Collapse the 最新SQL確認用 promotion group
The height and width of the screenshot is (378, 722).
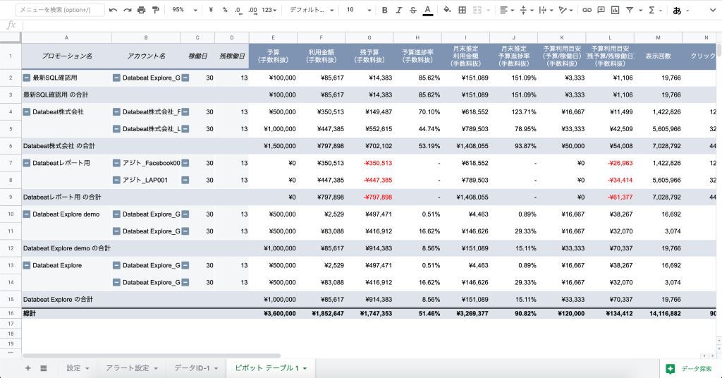pyautogui.click(x=27, y=78)
